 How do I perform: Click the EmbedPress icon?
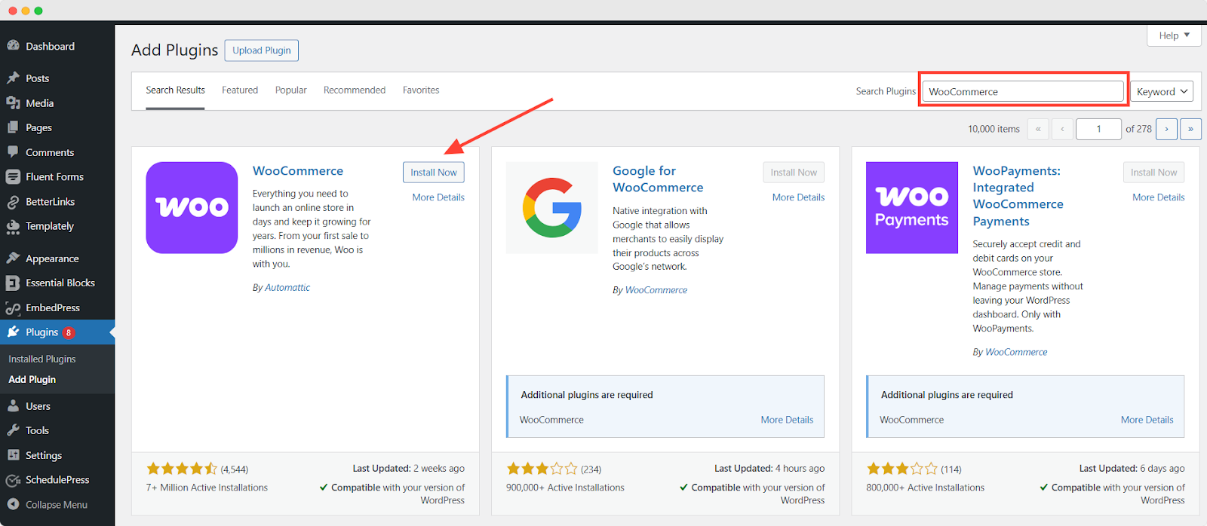(13, 307)
